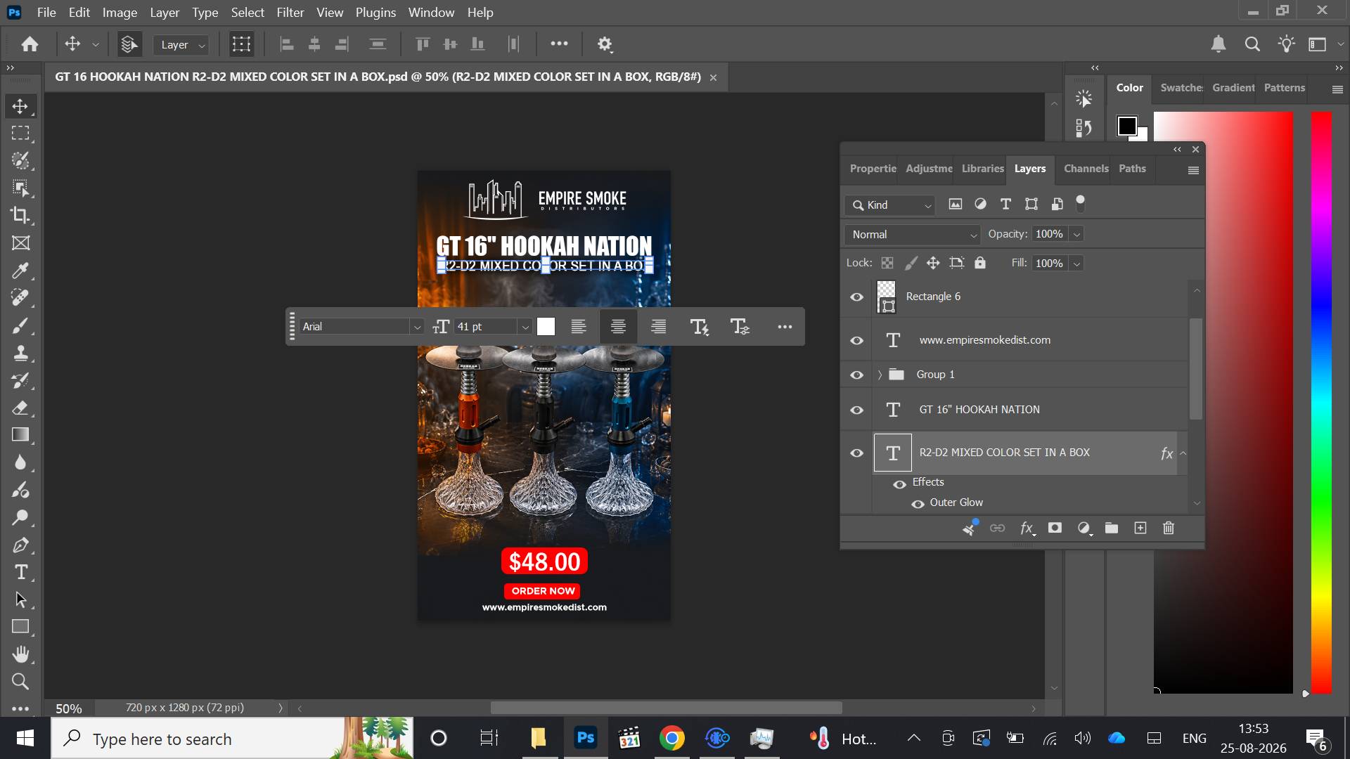Switch to the Channels tab
Image resolution: width=1350 pixels, height=759 pixels.
(x=1086, y=169)
